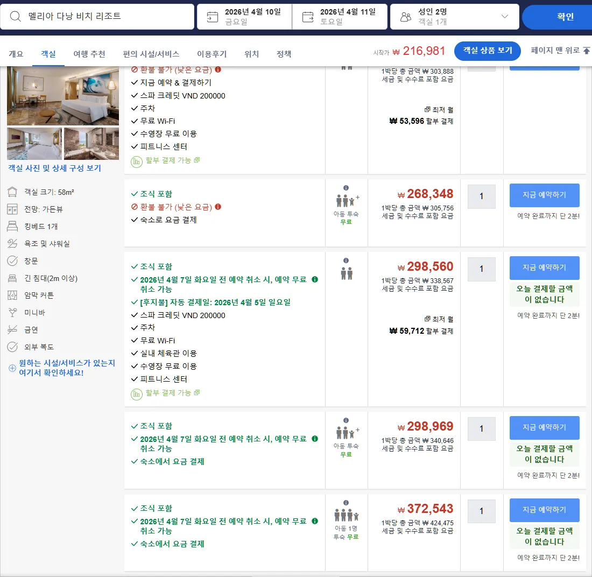This screenshot has width=592, height=577.
Task: Open the small left room thumbnail
Action: 34,144
